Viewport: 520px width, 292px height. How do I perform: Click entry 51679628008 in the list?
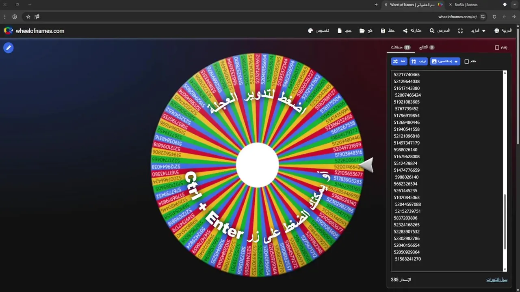[x=407, y=157]
